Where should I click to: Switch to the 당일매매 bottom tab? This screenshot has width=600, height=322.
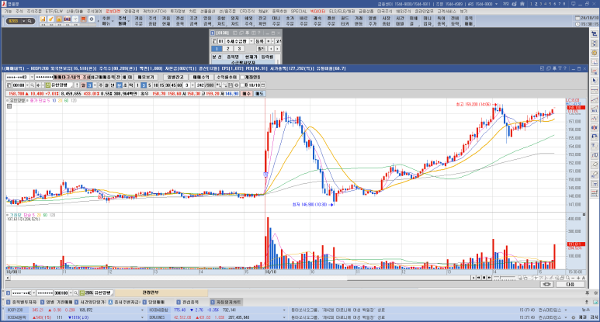(154, 302)
